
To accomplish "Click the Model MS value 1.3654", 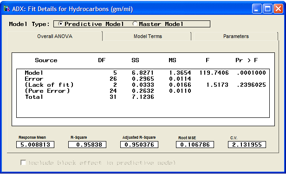I will [x=180, y=73].
